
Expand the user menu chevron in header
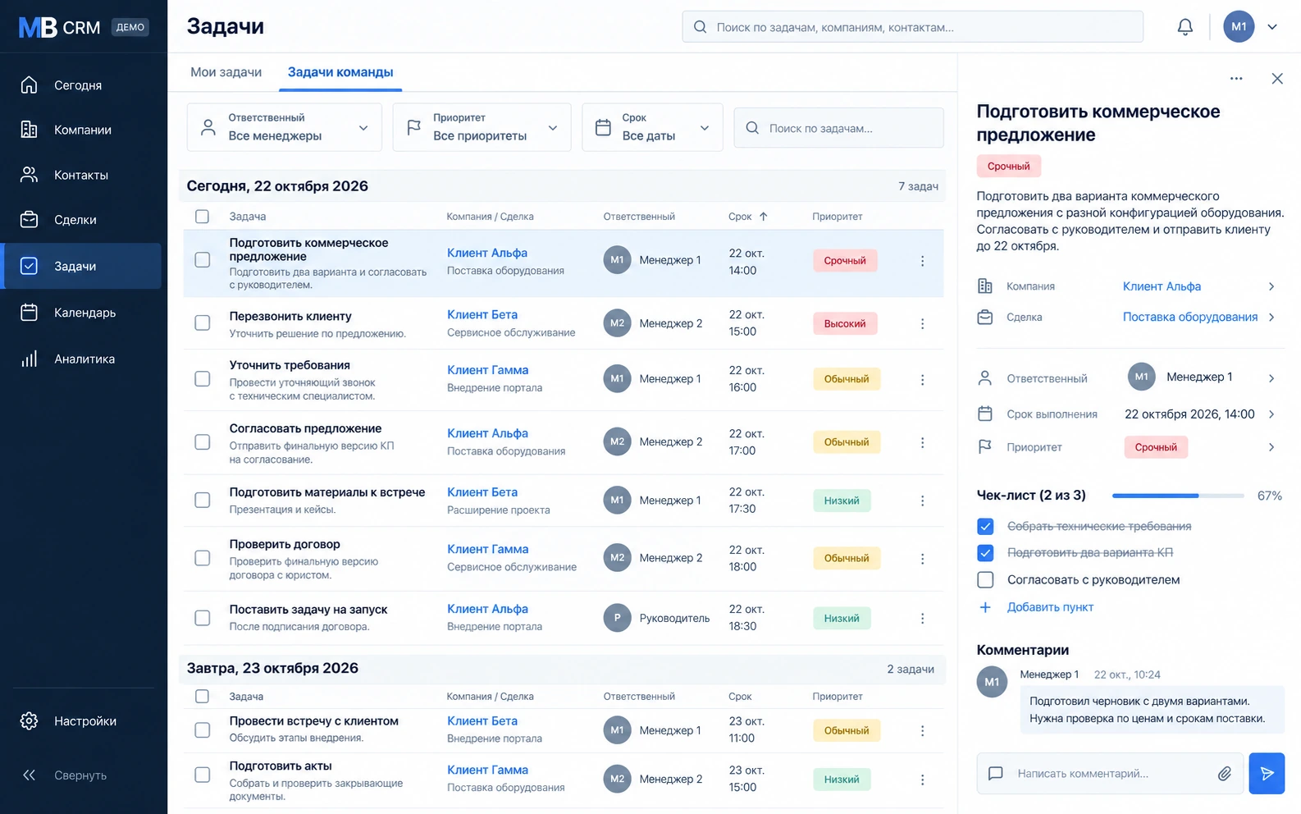(1272, 27)
